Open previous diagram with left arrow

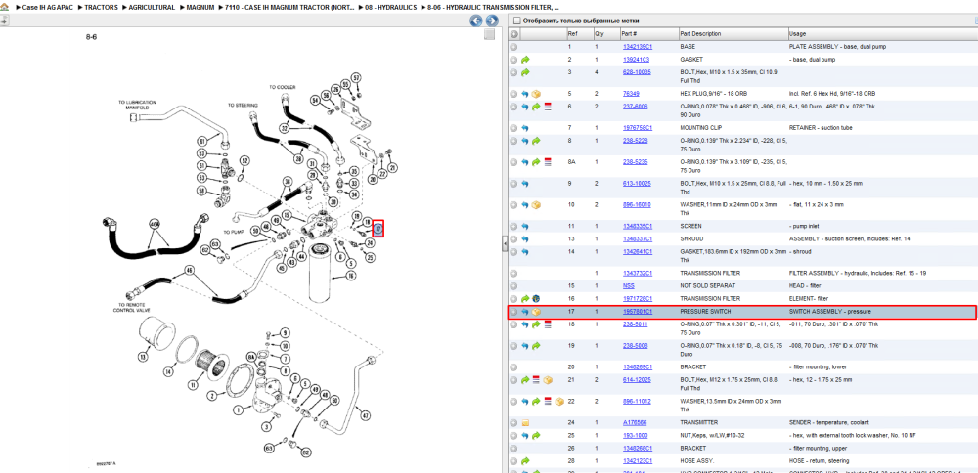click(x=476, y=21)
